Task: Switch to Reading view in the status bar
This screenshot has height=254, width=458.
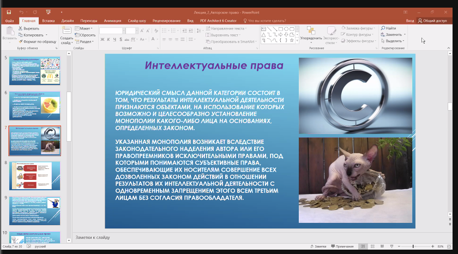Action: [x=382, y=246]
